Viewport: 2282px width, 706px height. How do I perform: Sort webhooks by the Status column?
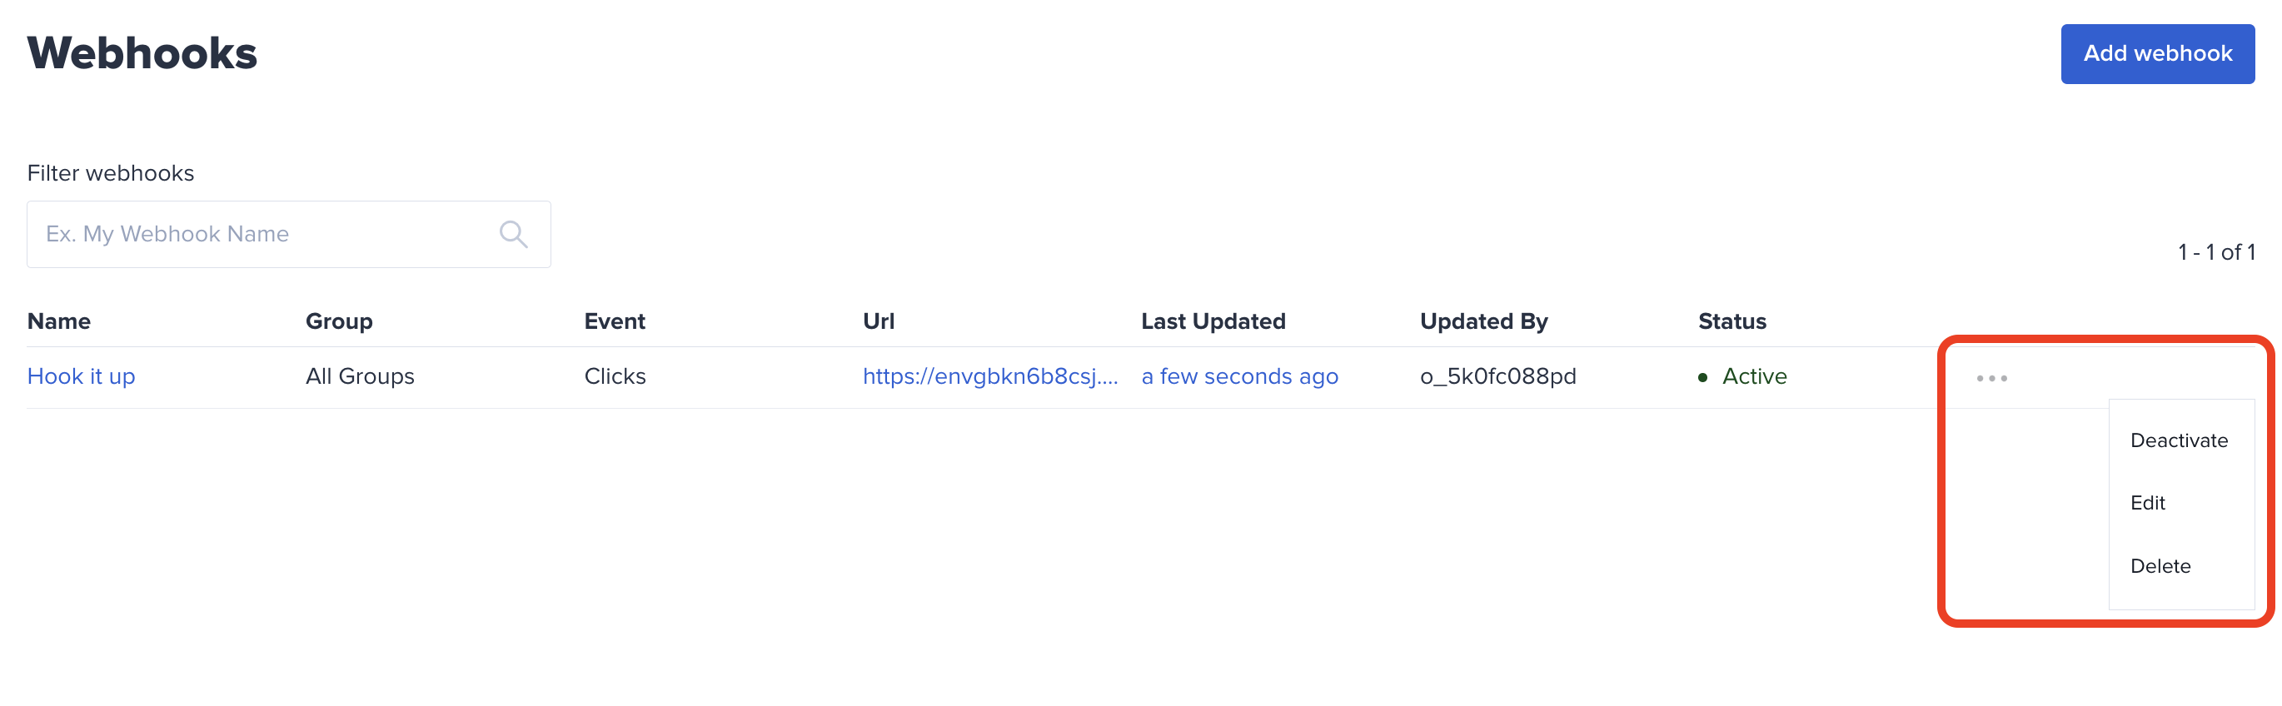tap(1731, 321)
